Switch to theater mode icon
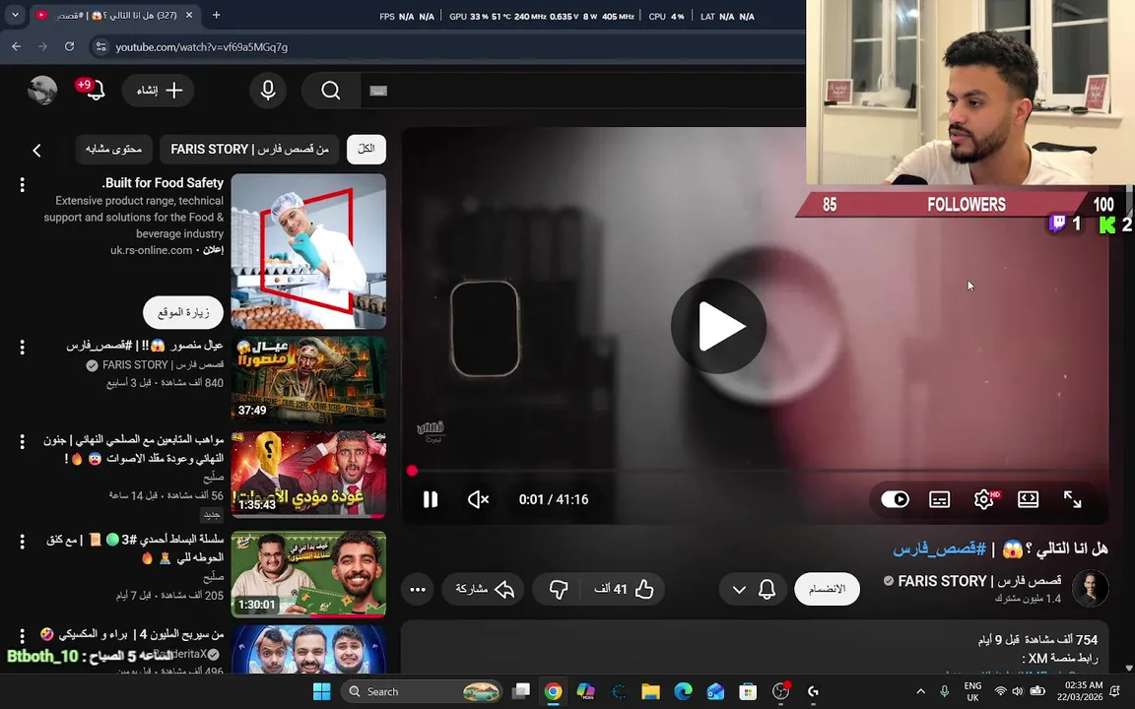The image size is (1135, 709). 1028,499
